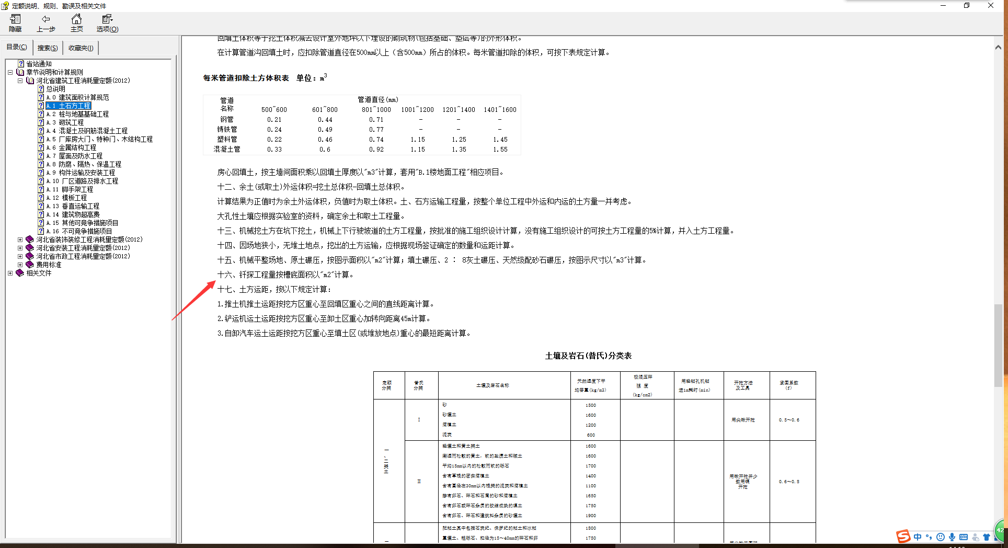1008x548 pixels.
Task: Collapse the 章节说明和计算规则 tree node
Action: tap(10, 72)
